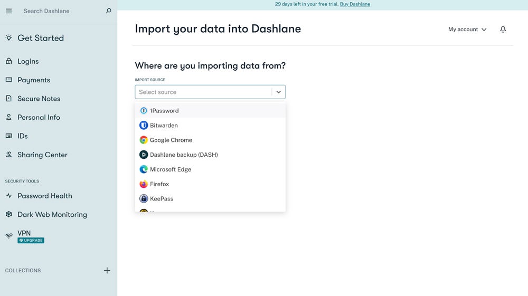The image size is (528, 296).
Task: Click the Microsoft Edge logo icon
Action: point(144,169)
